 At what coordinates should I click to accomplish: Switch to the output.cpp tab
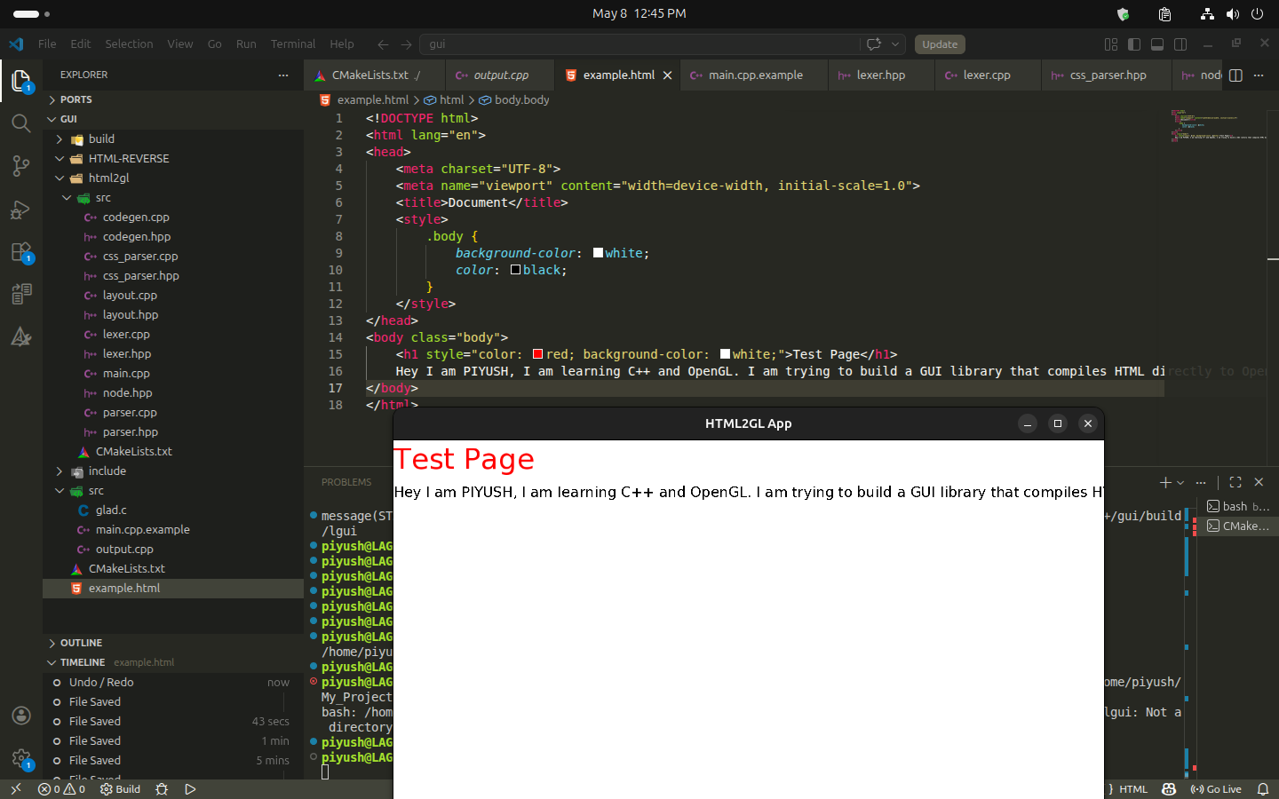click(500, 75)
